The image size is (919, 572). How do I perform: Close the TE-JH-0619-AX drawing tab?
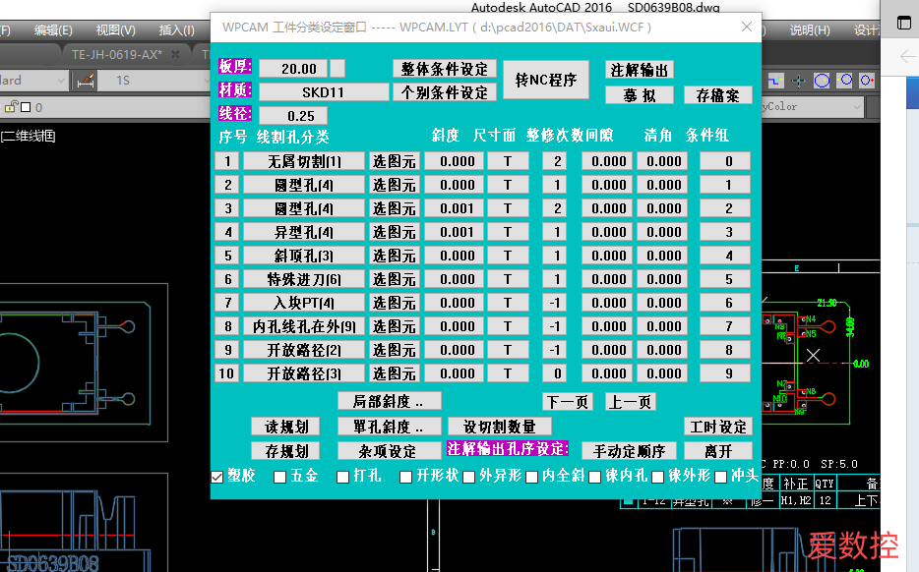click(x=175, y=54)
